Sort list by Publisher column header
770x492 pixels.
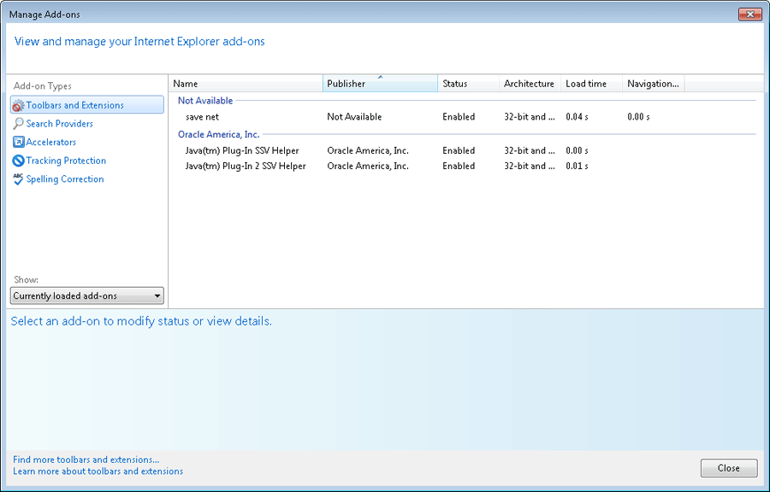click(x=380, y=84)
